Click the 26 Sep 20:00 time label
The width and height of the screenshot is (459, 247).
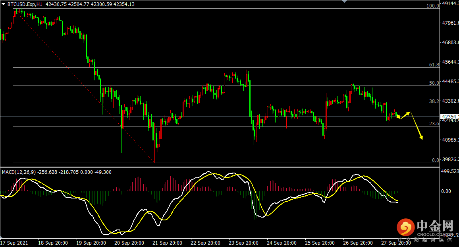[358, 243]
